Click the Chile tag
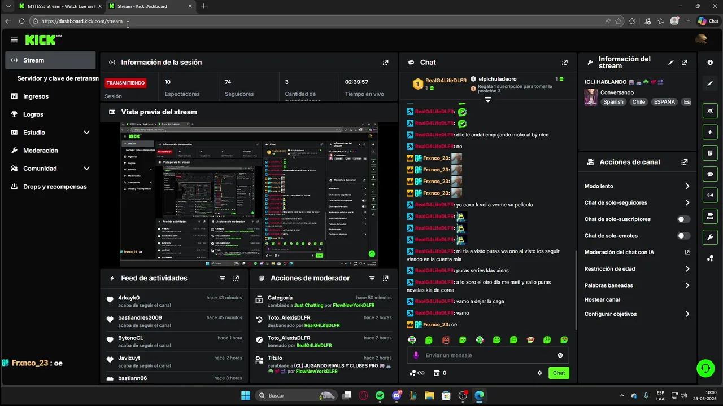The height and width of the screenshot is (406, 723). [x=639, y=102]
